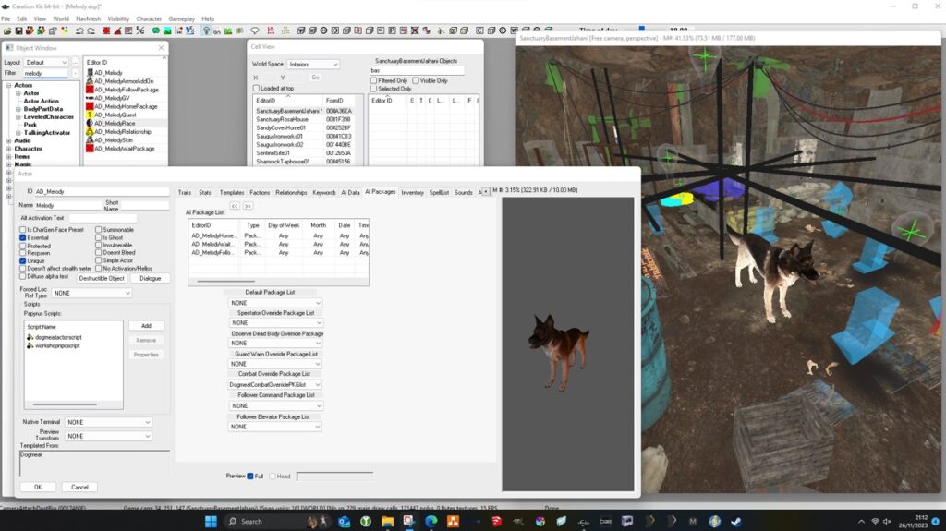Open Steam from the taskbar

(x=736, y=522)
